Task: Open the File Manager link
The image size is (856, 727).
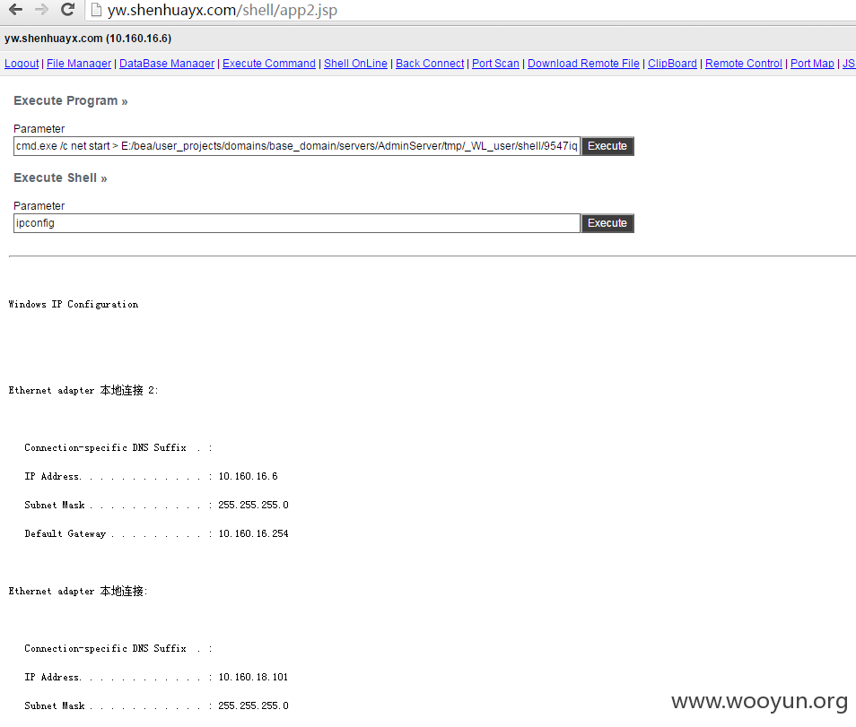Action: pos(79,64)
